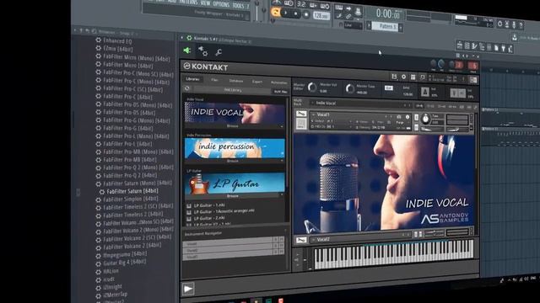Select FabFilter Pro-G [64bit] in the browser
This screenshot has height=303, width=540.
[x=127, y=128]
